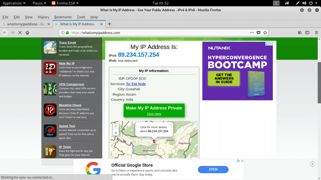This screenshot has height=180, width=321.
Task: Close the map popup about 89.234.157.254
Action: click(170, 125)
